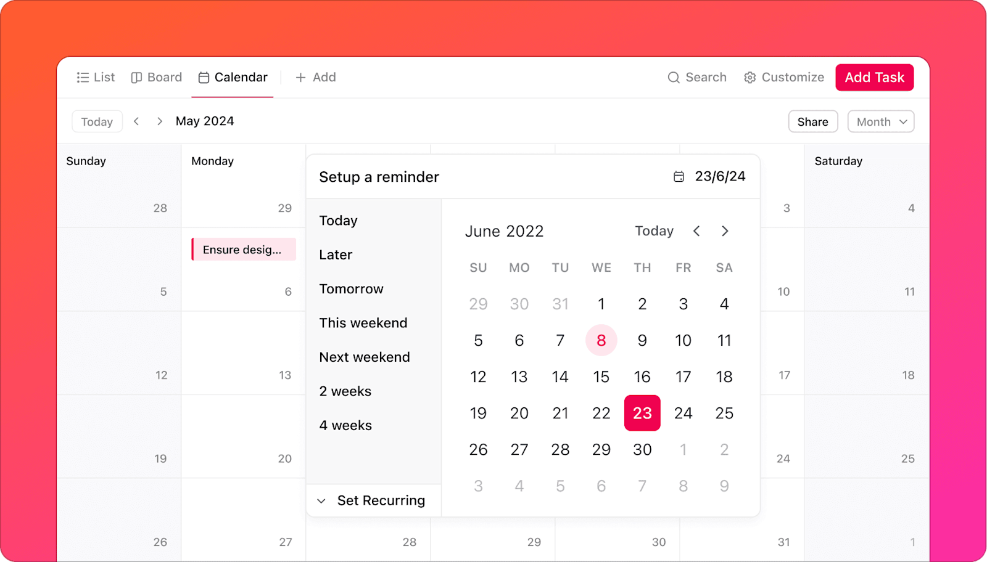Image resolution: width=987 pixels, height=562 pixels.
Task: Navigate to next month with right chevron arrow
Action: (725, 231)
